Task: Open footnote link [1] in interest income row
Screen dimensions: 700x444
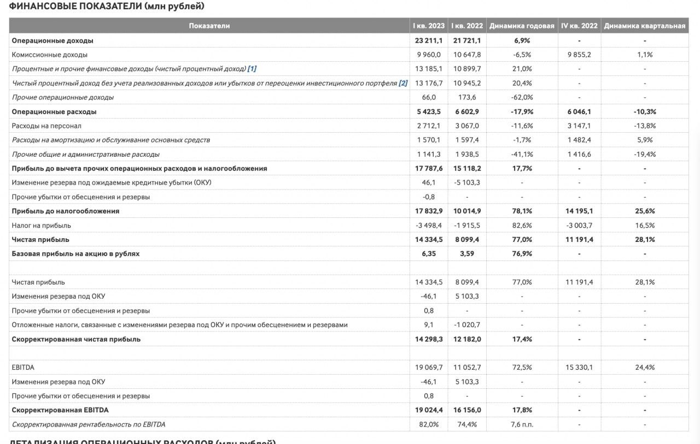Action: click(x=252, y=69)
